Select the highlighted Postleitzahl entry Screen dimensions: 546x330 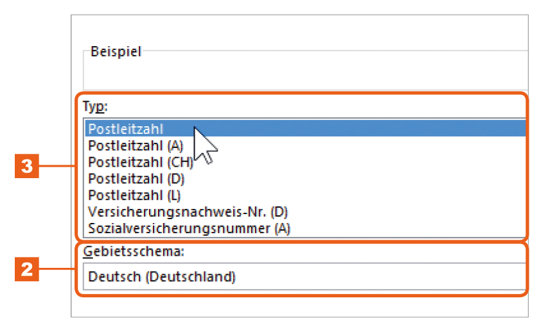click(x=305, y=129)
